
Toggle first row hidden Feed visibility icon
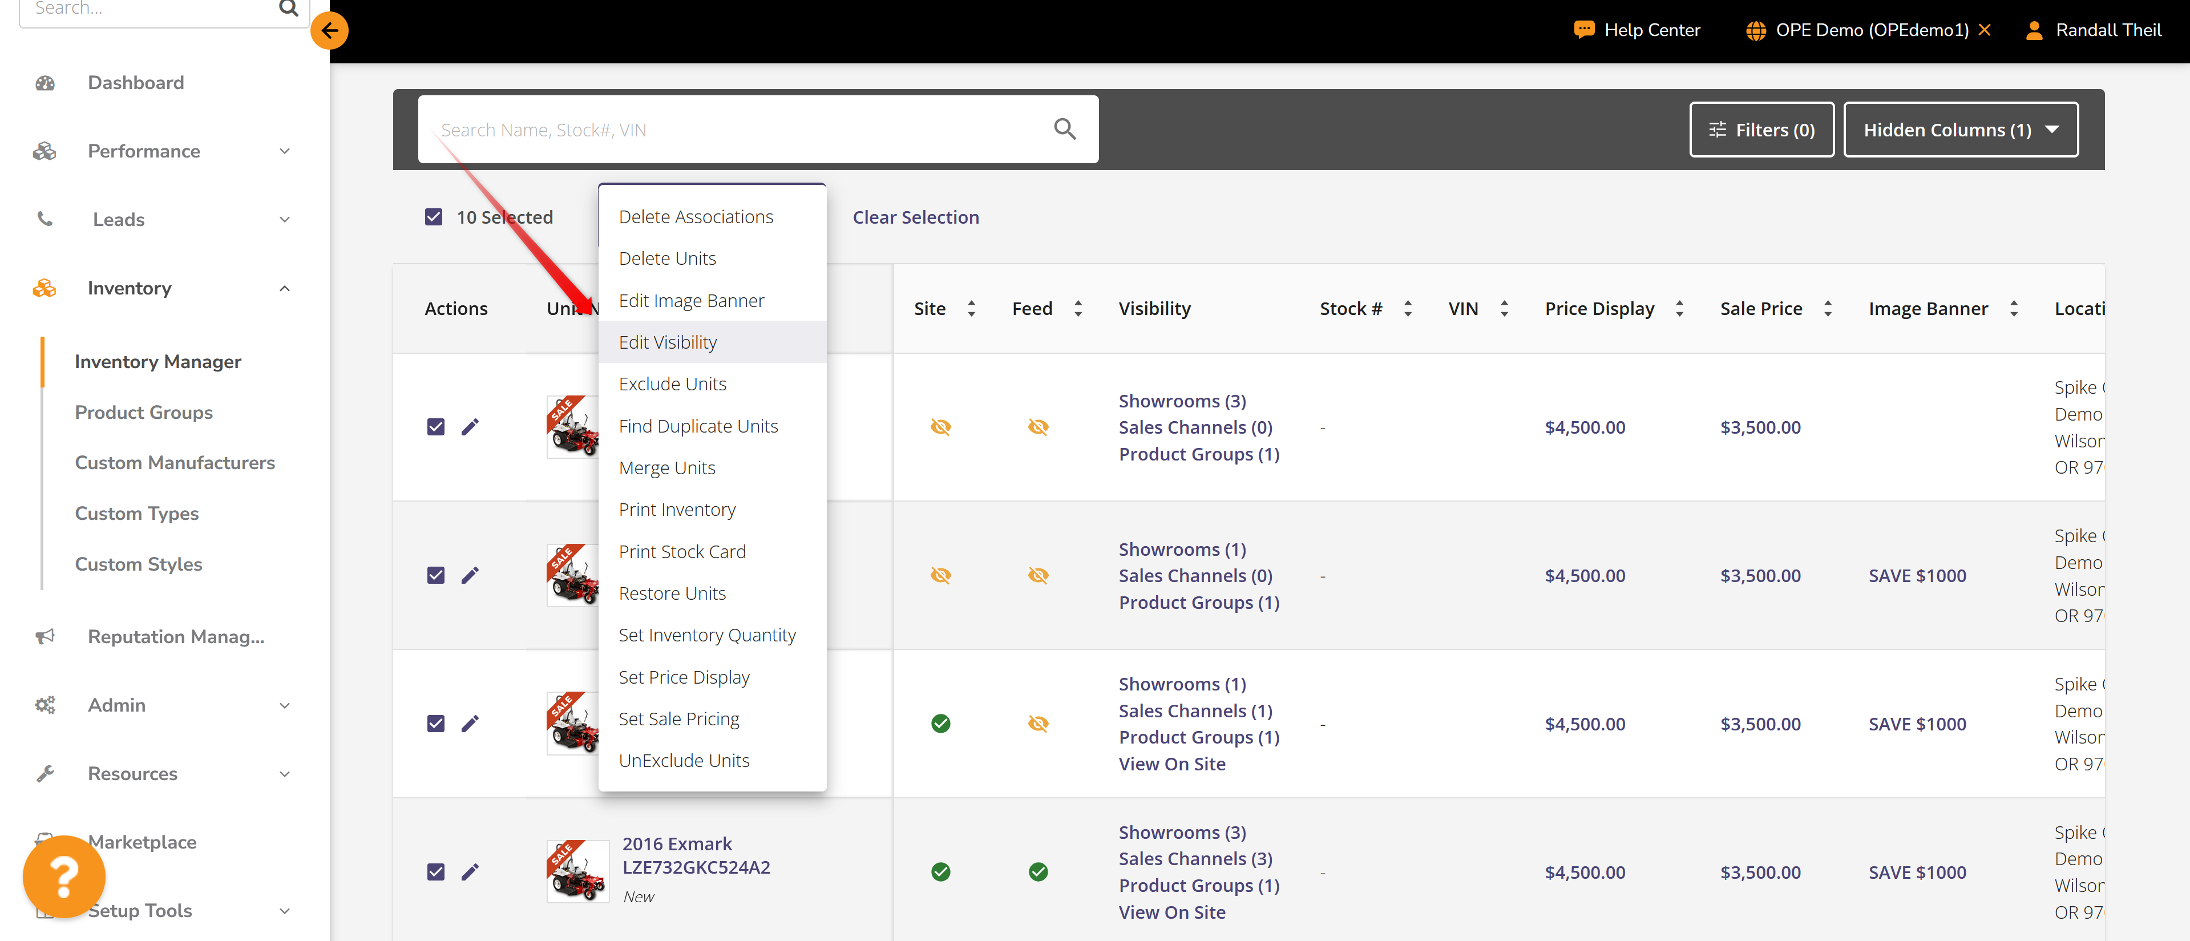(x=1038, y=427)
